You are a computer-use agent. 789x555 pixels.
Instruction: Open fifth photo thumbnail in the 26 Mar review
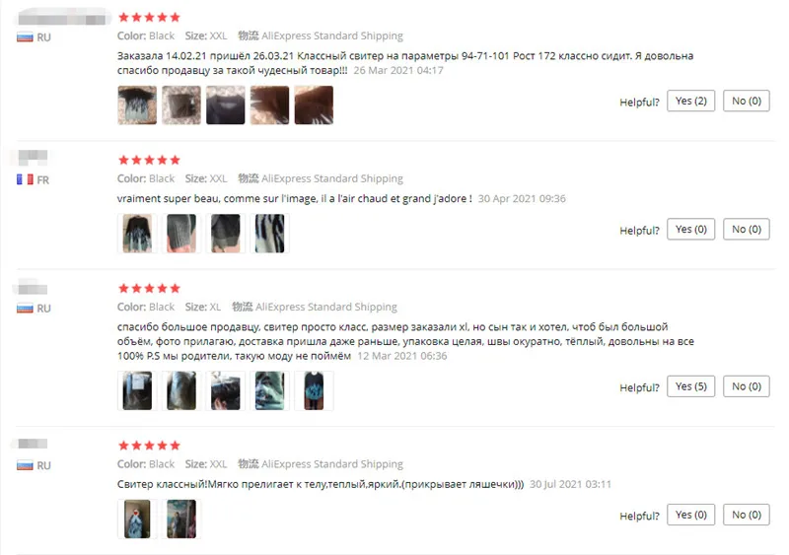[314, 105]
